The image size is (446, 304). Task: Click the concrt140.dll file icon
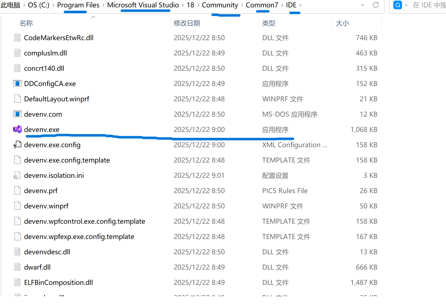click(17, 68)
